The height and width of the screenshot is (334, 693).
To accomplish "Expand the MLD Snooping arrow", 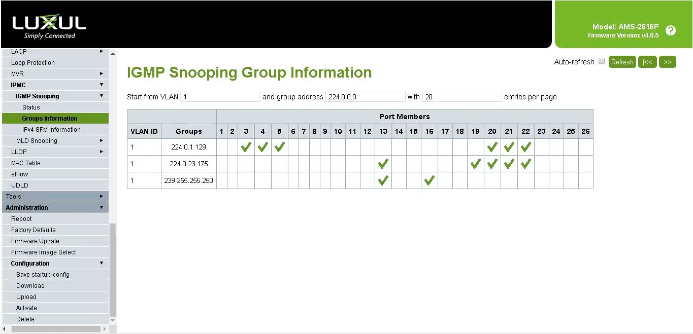I will [x=102, y=140].
